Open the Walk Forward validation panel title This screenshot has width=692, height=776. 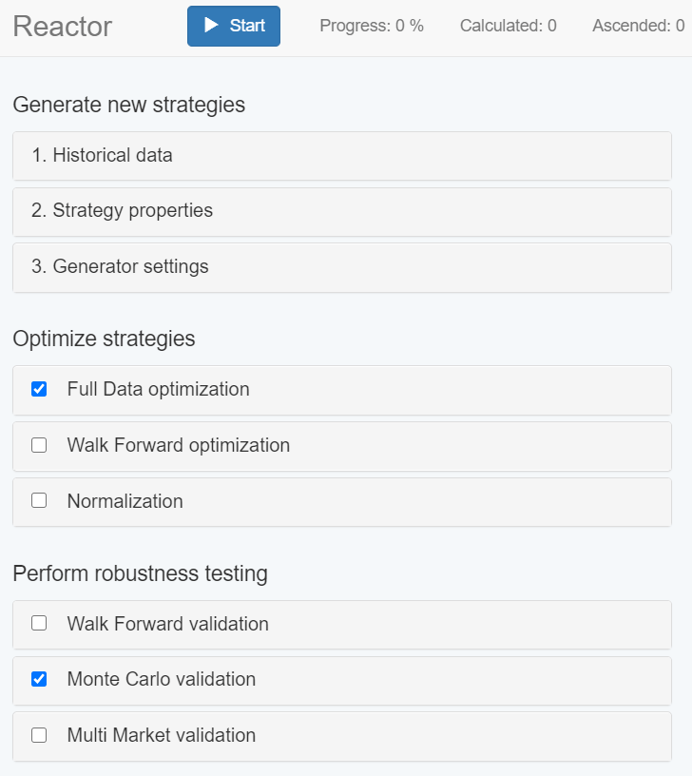(x=167, y=624)
